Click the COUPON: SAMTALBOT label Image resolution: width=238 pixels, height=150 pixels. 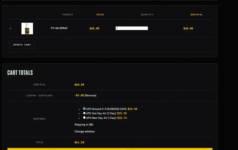(x=40, y=96)
